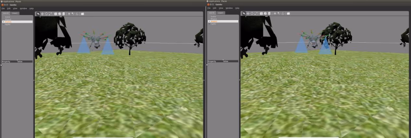
Task: Add a point light in right Gazebo window
Action: (275, 14)
